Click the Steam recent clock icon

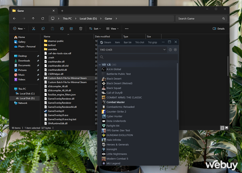(170, 49)
